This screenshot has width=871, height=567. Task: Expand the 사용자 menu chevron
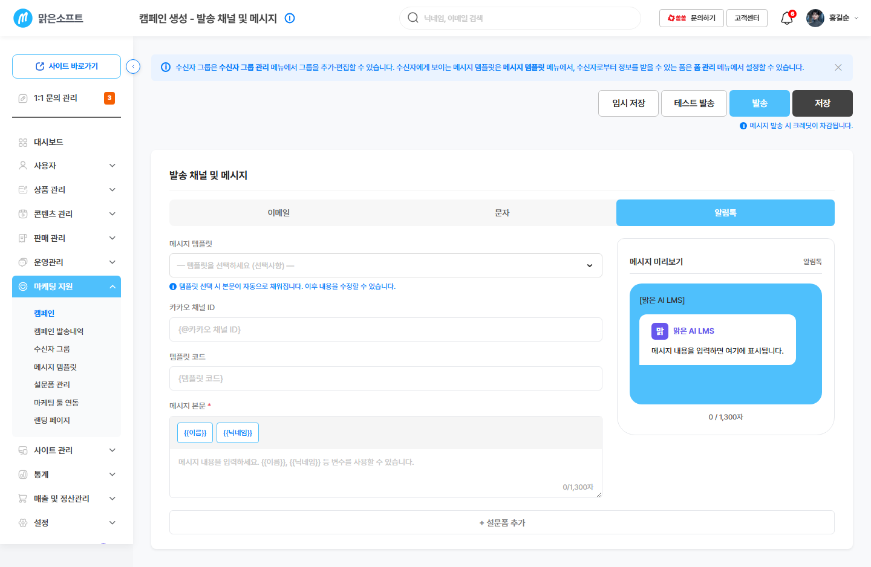pos(113,166)
